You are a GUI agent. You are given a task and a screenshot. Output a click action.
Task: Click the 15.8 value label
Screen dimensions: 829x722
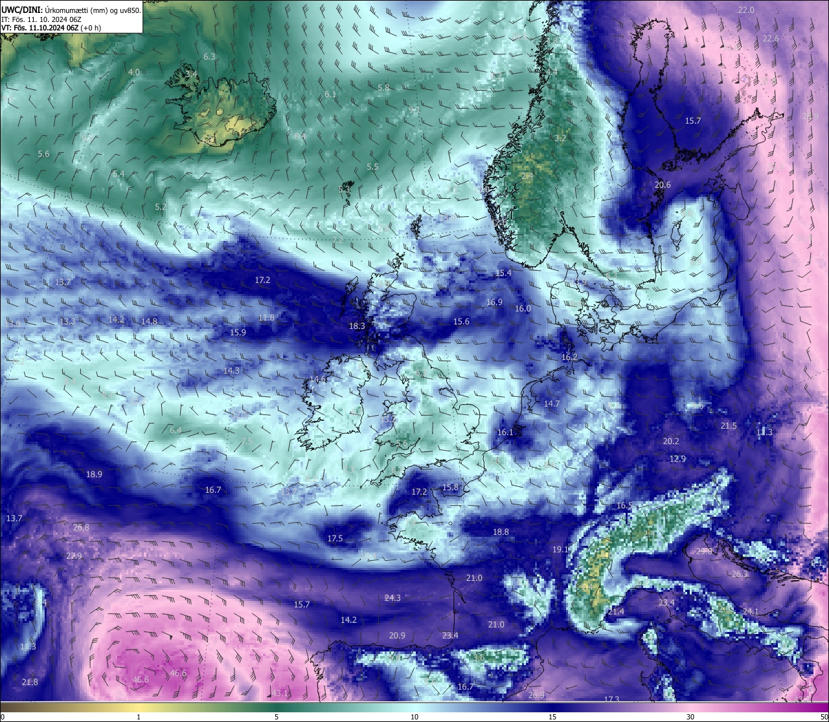click(450, 487)
